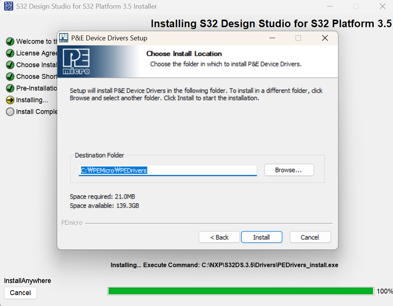
Task: Click green check next to License Agreement step
Action: [x=10, y=53]
